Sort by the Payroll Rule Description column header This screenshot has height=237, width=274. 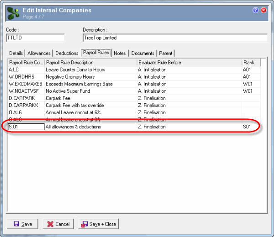90,63
